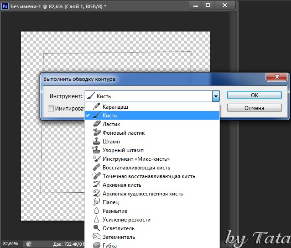Choose Штамп menu entry
291x248 pixels.
click(x=152, y=142)
